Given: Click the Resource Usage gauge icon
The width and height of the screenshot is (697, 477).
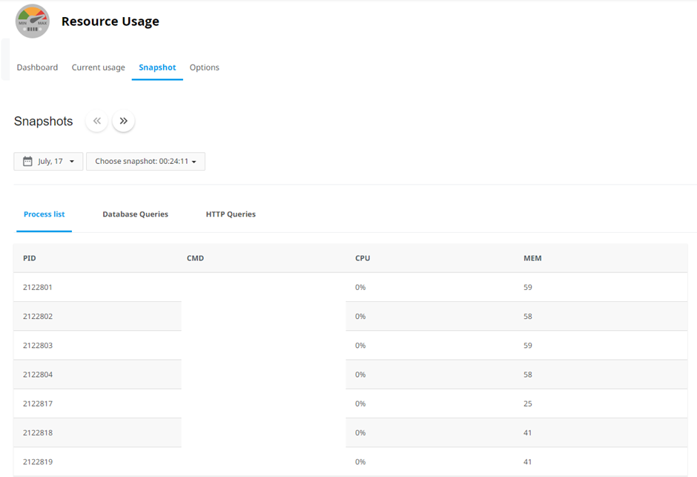Looking at the screenshot, I should click(33, 22).
